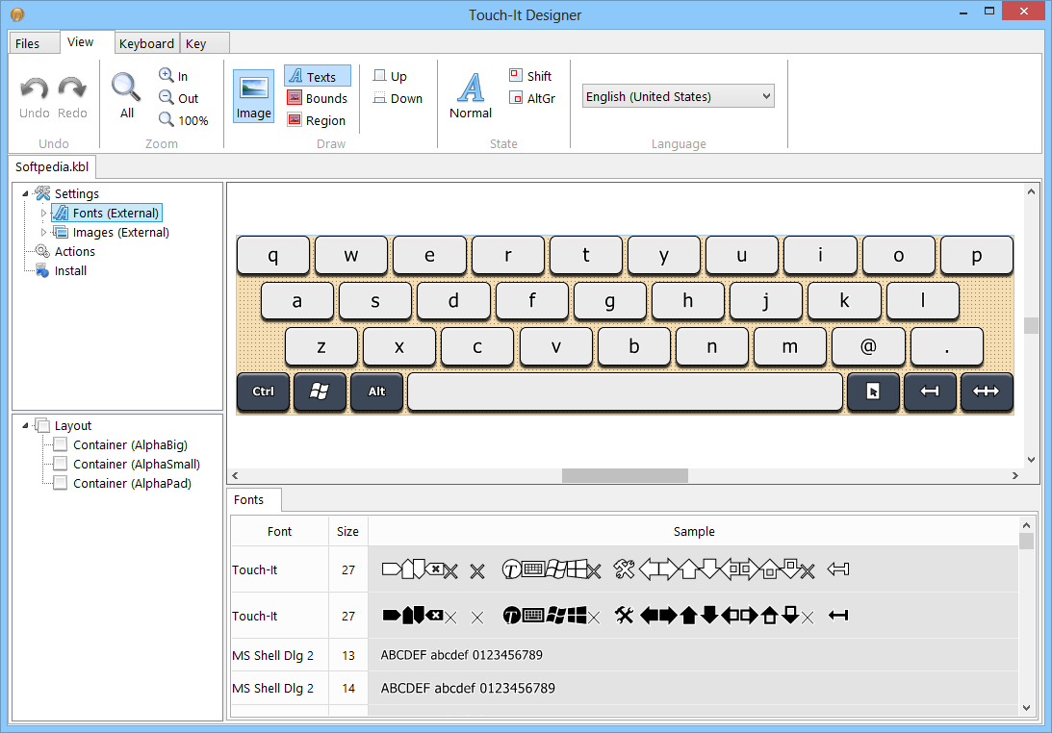Click preview scroll left arrow
The height and width of the screenshot is (733, 1052).
click(x=235, y=475)
